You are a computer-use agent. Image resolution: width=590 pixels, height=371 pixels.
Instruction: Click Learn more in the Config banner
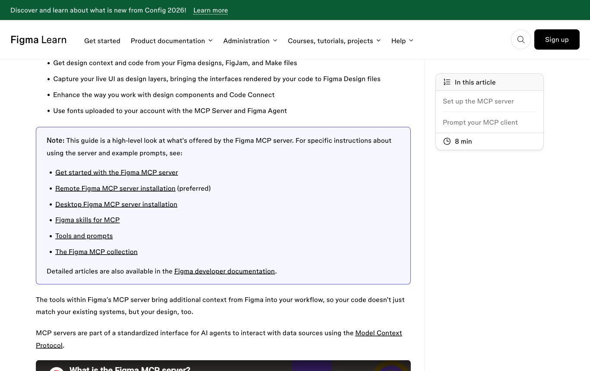(210, 10)
